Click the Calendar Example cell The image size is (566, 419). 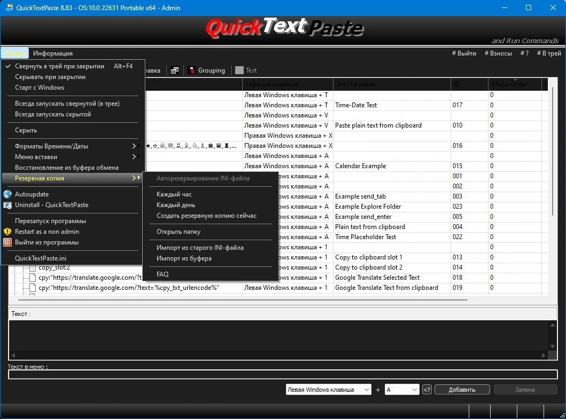tap(392, 166)
